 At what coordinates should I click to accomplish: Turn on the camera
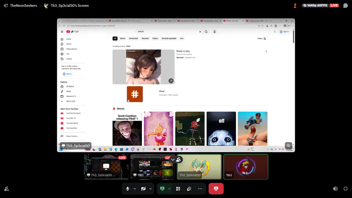143,189
